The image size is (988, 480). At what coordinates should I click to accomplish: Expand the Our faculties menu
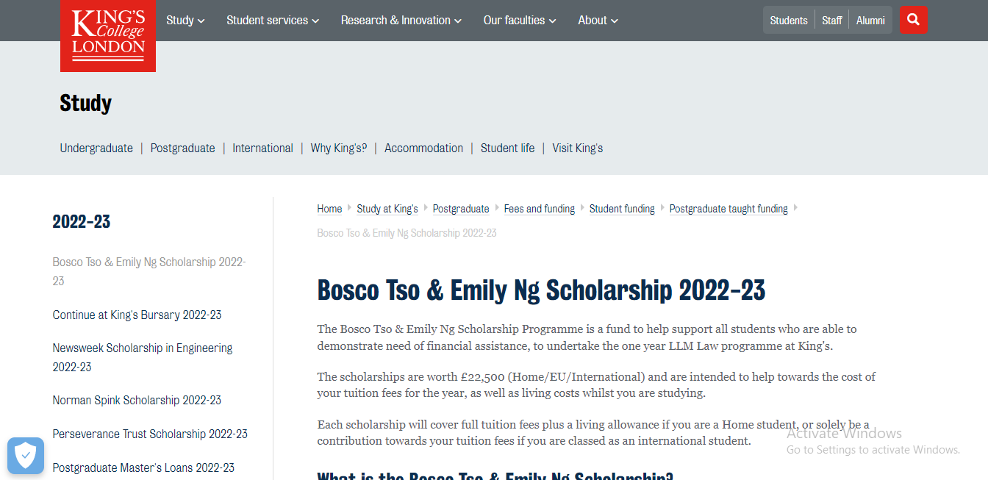pos(520,21)
